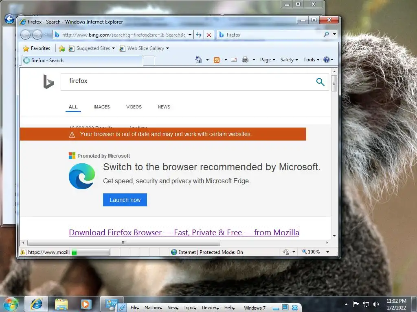This screenshot has width=417, height=312.
Task: Click the Bing logo on the page
Action: pyautogui.click(x=48, y=82)
